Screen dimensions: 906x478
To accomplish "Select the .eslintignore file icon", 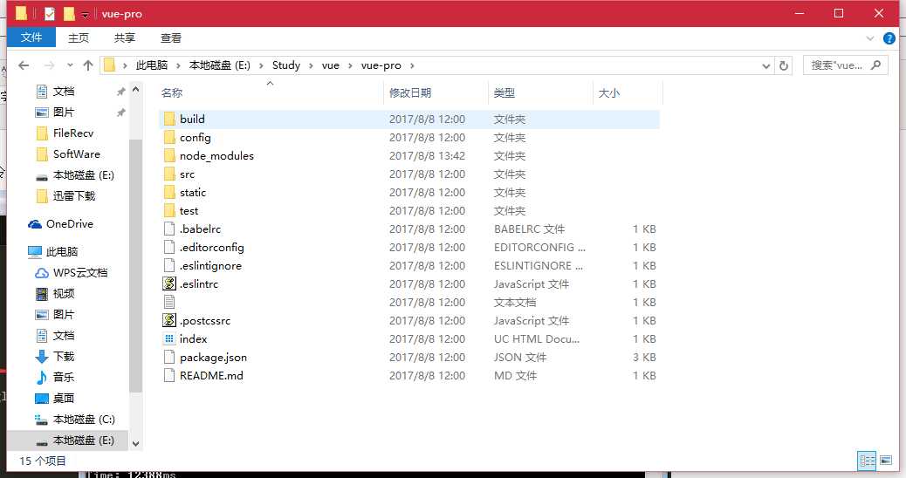I will pyautogui.click(x=169, y=265).
